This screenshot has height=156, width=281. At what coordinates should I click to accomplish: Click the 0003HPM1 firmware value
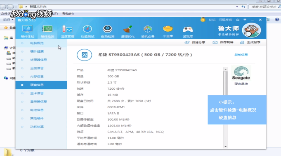point(116,107)
